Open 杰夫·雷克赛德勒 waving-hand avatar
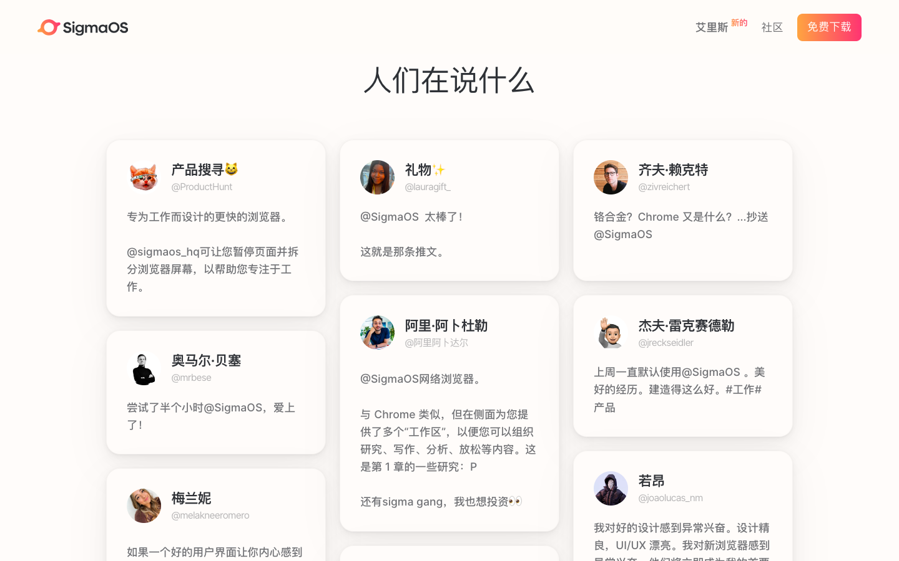Viewport: 899px width, 561px height. 611,332
